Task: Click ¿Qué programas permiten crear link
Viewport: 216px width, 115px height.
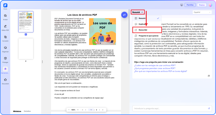Action: (x=155, y=68)
